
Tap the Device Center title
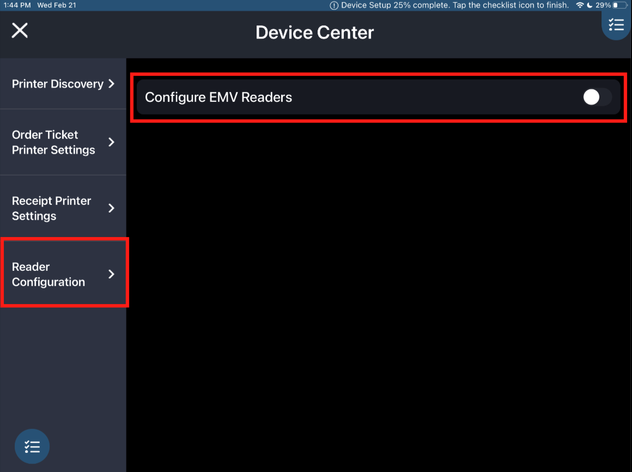click(314, 32)
